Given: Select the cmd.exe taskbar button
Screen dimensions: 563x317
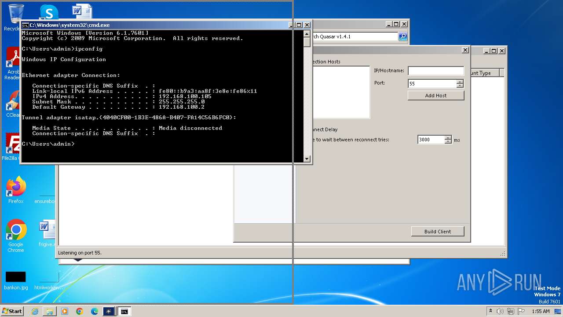Looking at the screenshot, I should (124, 311).
